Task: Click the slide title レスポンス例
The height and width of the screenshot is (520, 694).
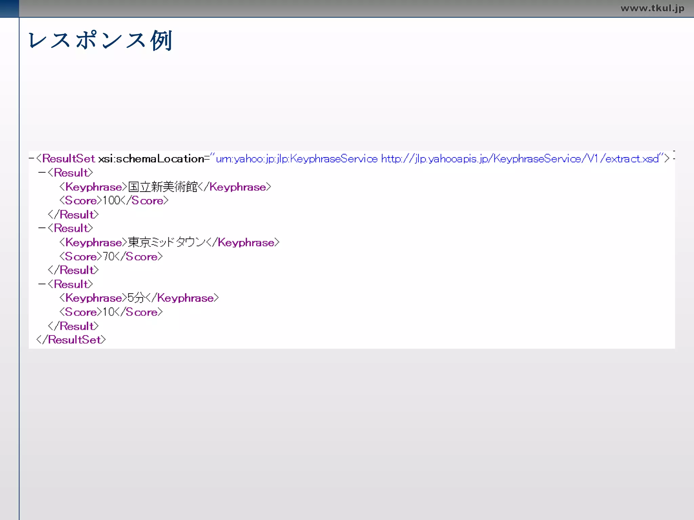Action: 101,40
